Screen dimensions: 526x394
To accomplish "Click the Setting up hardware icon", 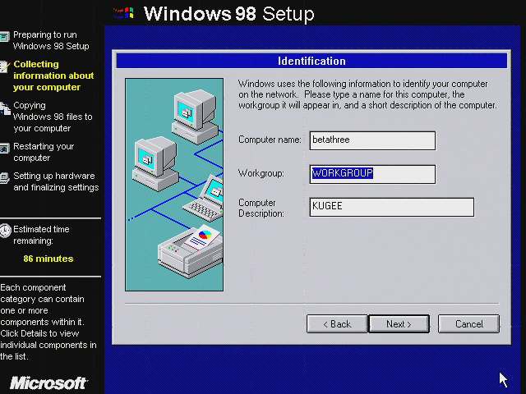I will pyautogui.click(x=4, y=178).
